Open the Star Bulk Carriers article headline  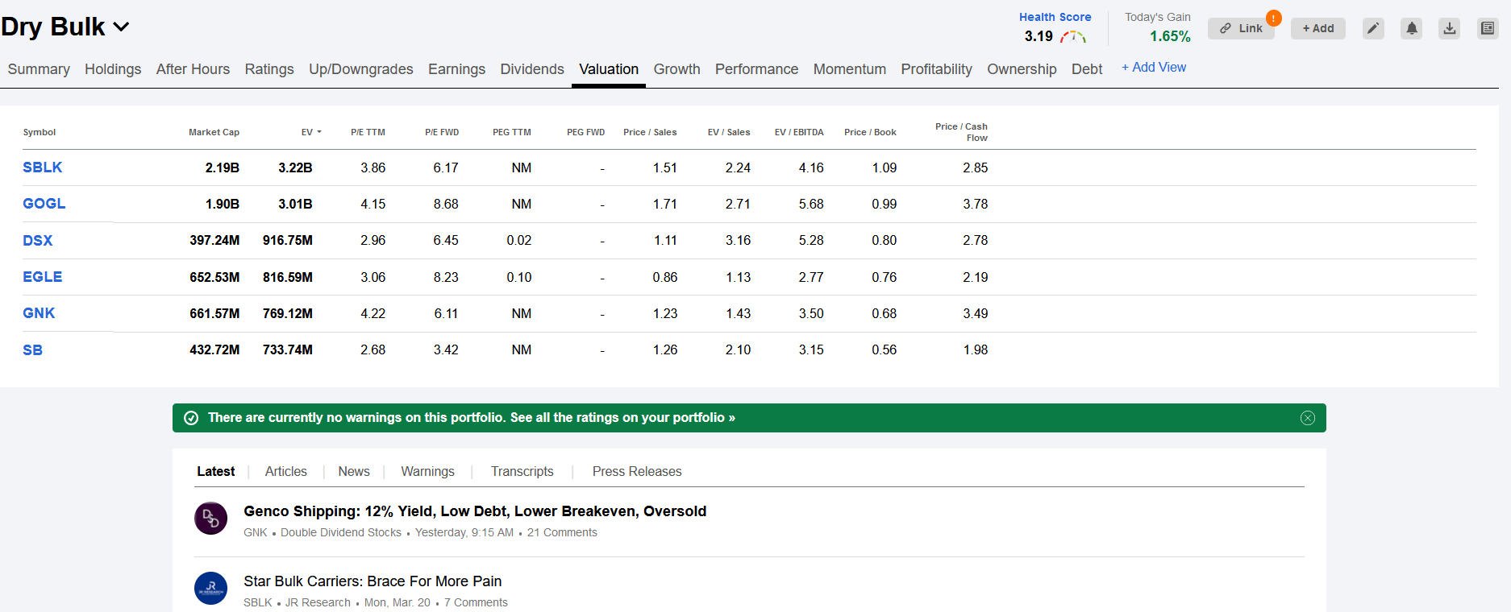(373, 581)
